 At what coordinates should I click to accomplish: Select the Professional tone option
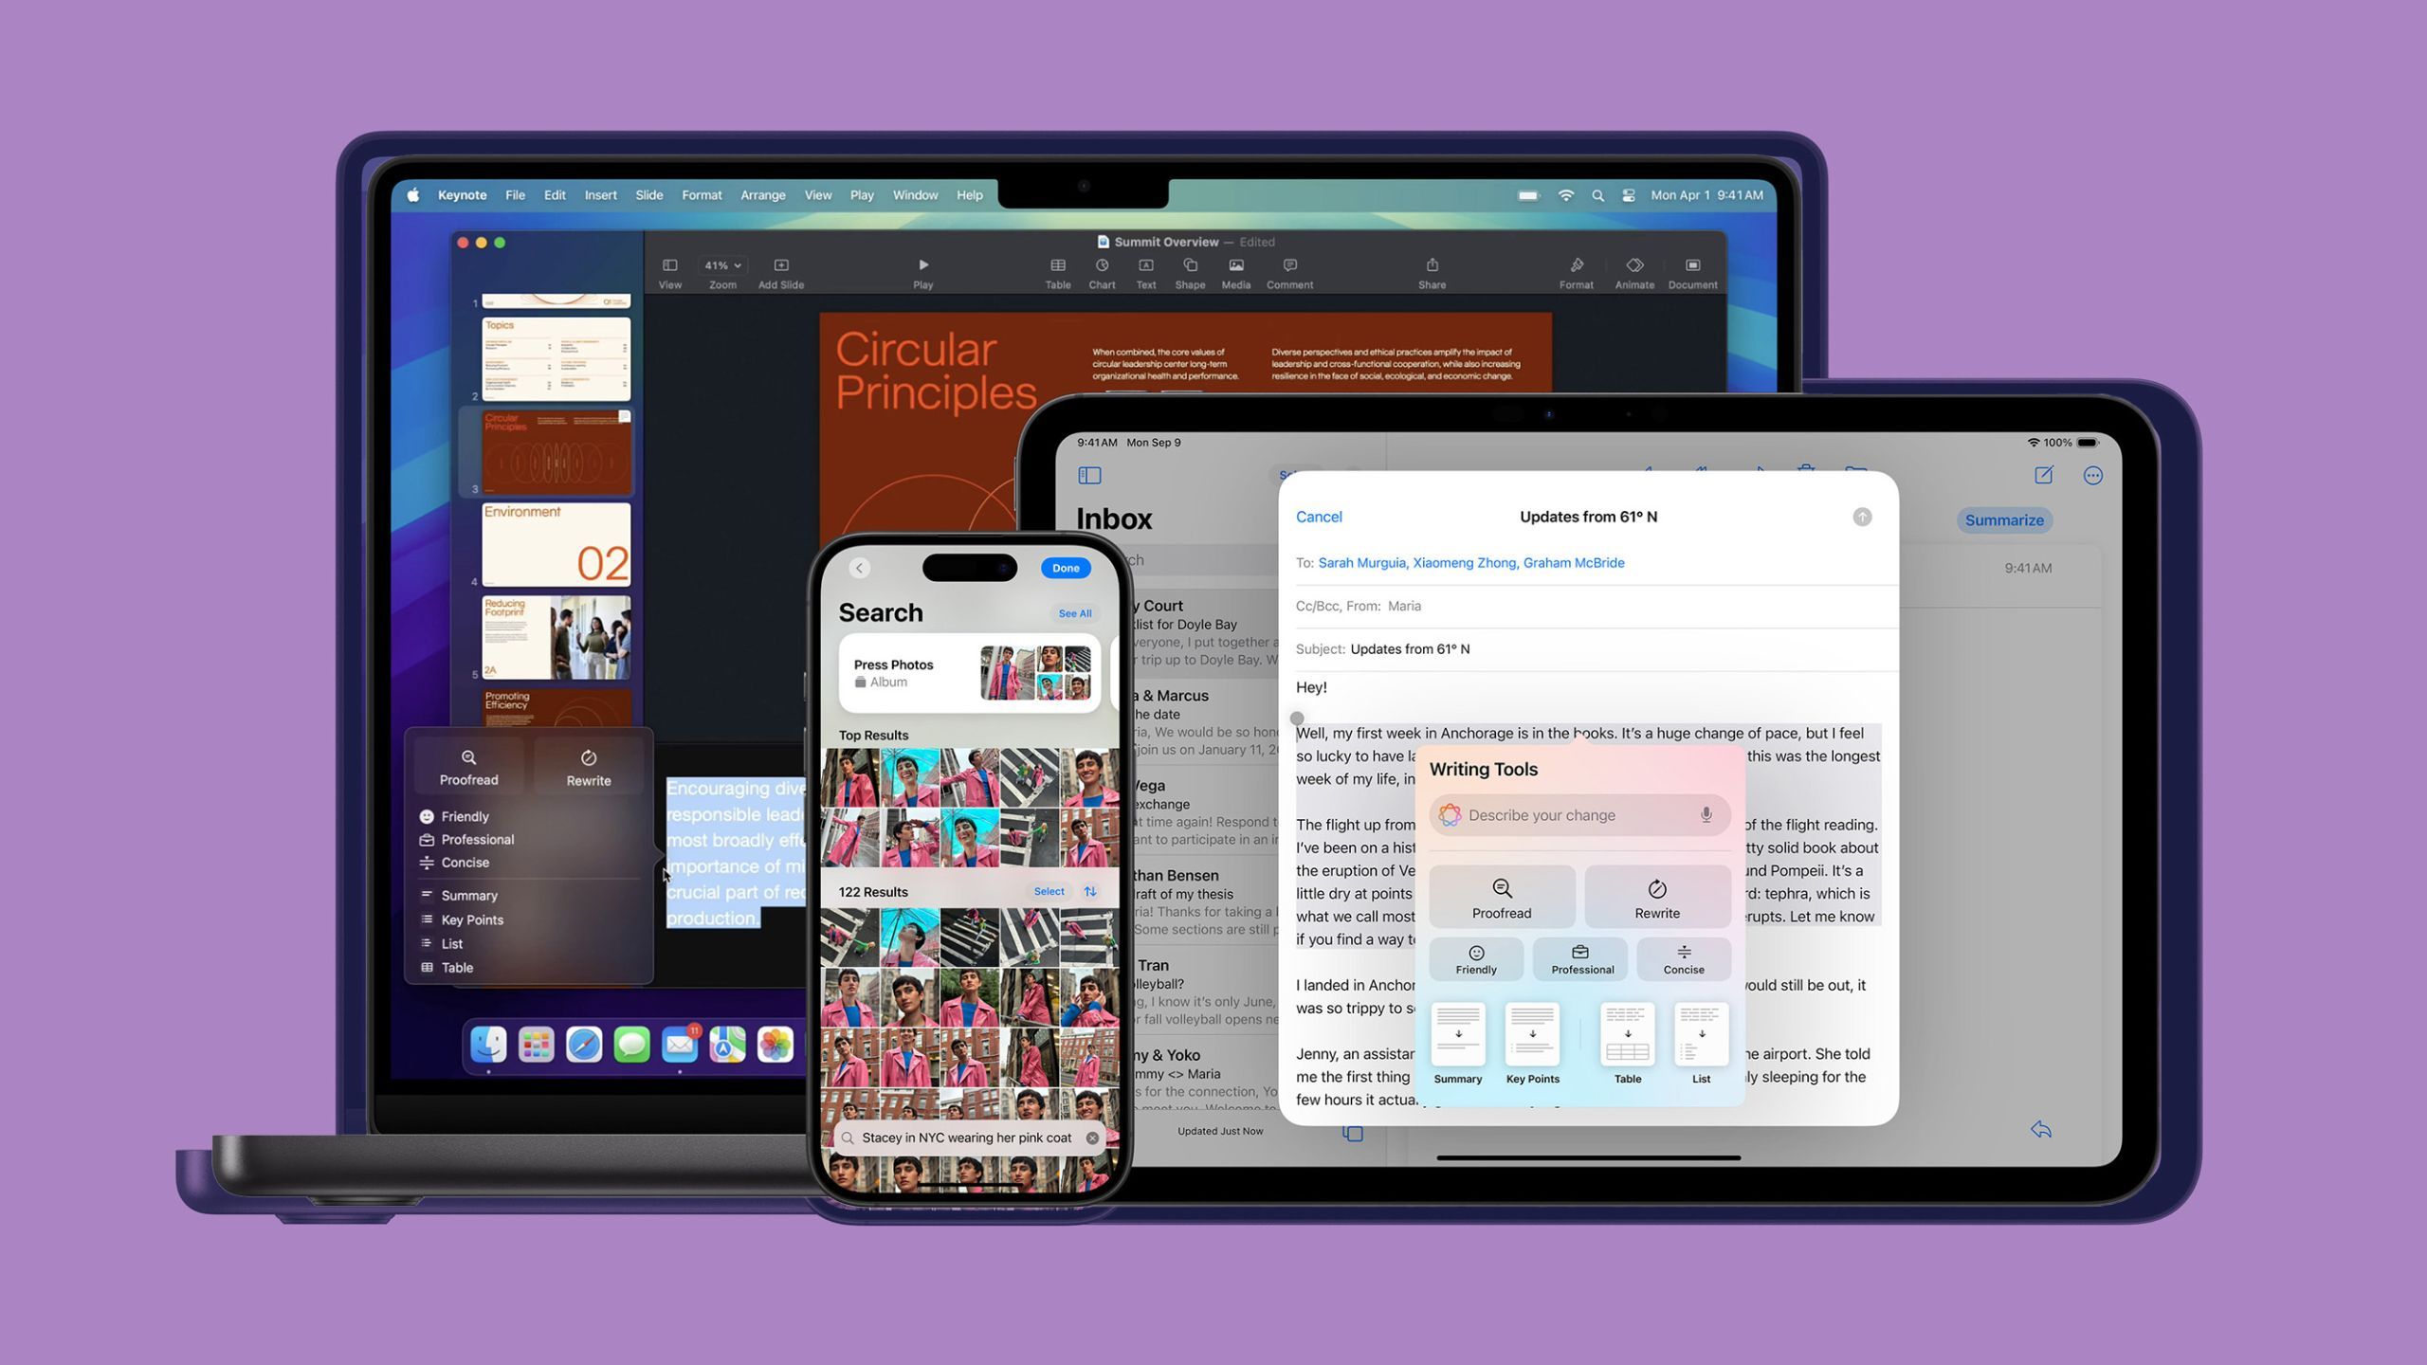(x=1578, y=958)
